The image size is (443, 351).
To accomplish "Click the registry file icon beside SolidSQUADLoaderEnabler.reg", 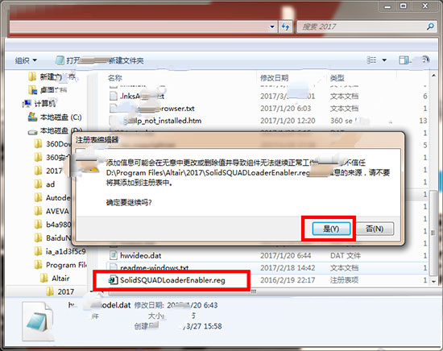I will click(113, 280).
